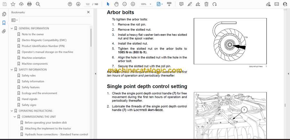Open the Machine components bookmark
290x140 pixels.
point(35,64)
